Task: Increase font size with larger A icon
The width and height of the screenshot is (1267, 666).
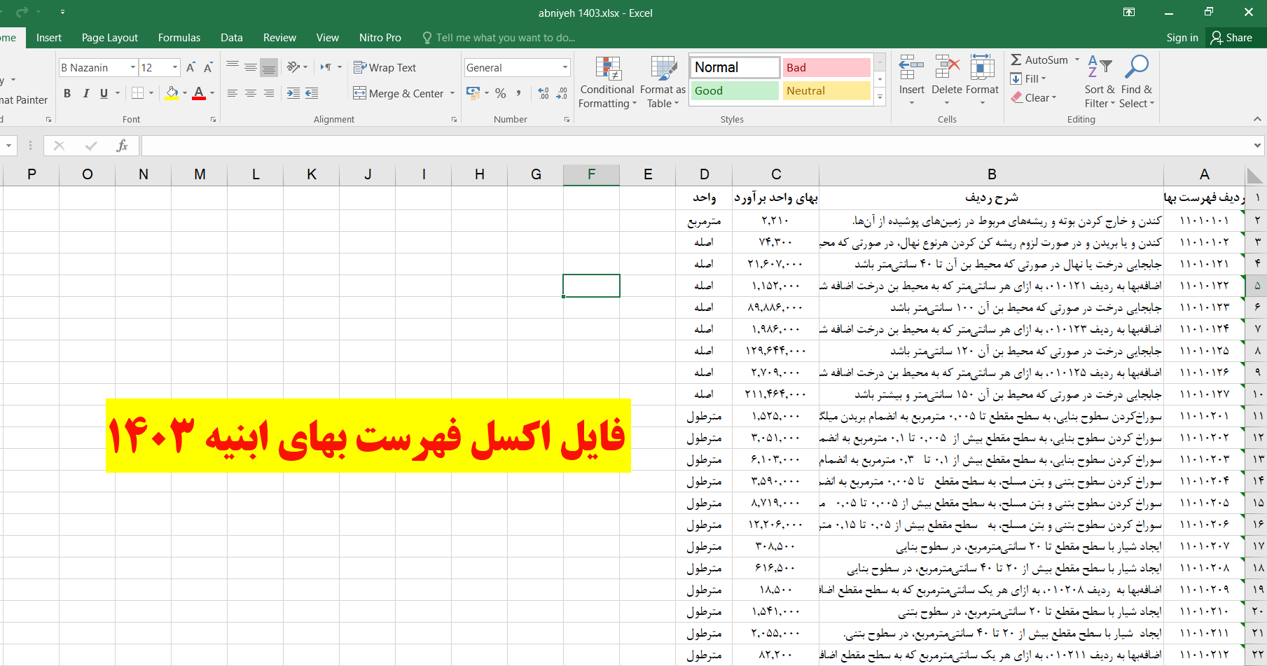Action: pos(190,68)
